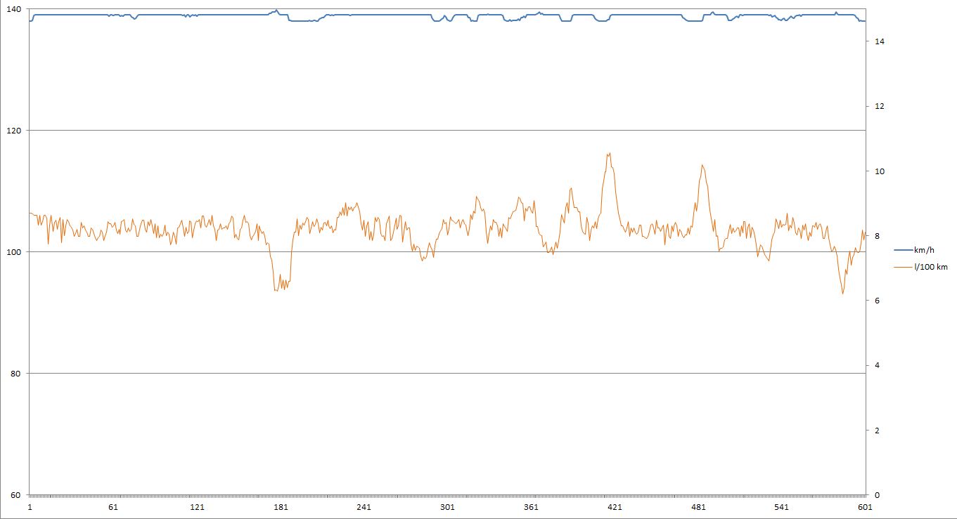Image resolution: width=957 pixels, height=519 pixels.
Task: Click left axis label 120
Action: (x=14, y=131)
